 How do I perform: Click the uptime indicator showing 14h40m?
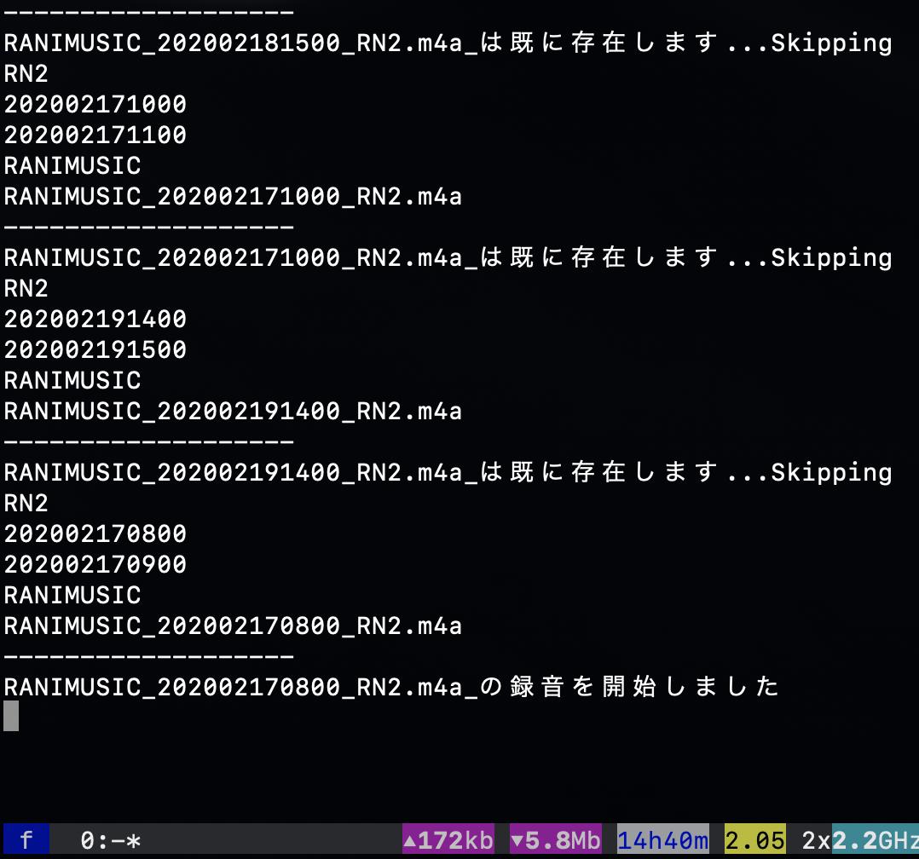pos(665,840)
